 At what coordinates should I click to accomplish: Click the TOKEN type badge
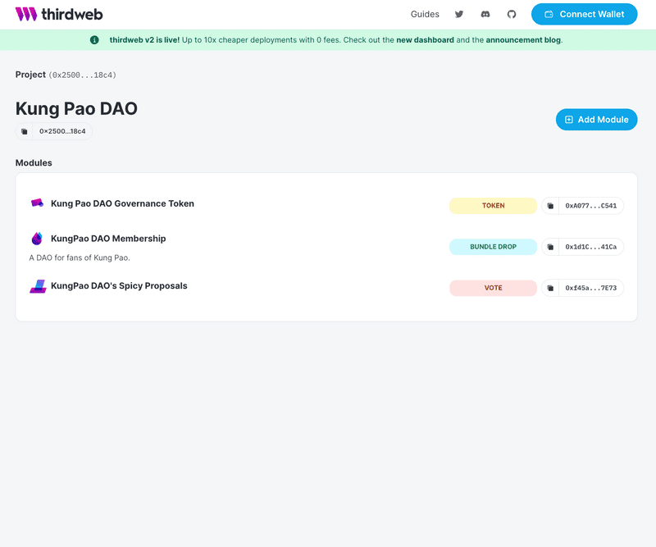click(x=493, y=206)
